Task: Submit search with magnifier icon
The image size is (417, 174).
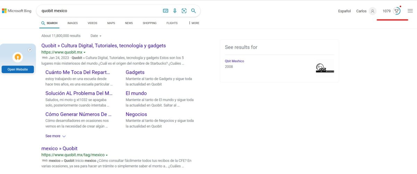Action: pyautogui.click(x=194, y=11)
